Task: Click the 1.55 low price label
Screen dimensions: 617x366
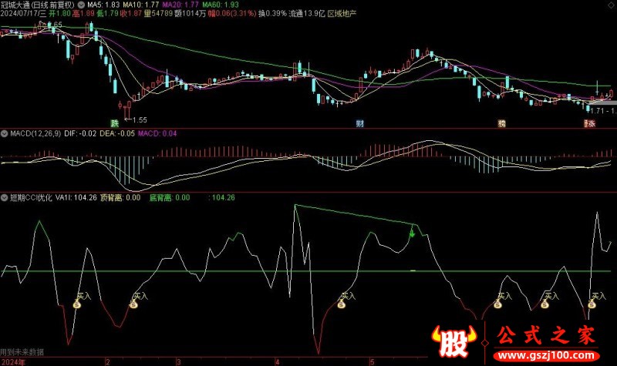Action: click(140, 120)
